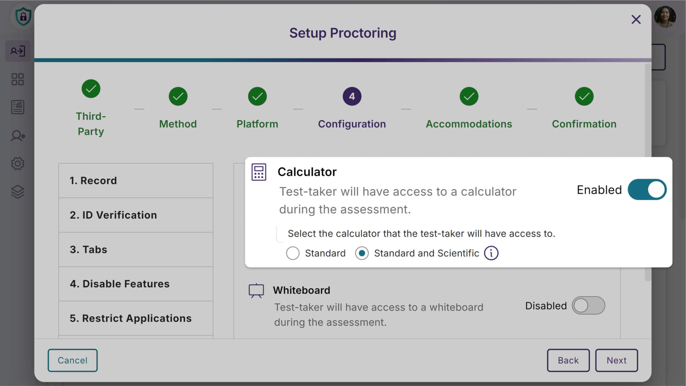
Task: Click the shield lock logo
Action: tap(23, 17)
